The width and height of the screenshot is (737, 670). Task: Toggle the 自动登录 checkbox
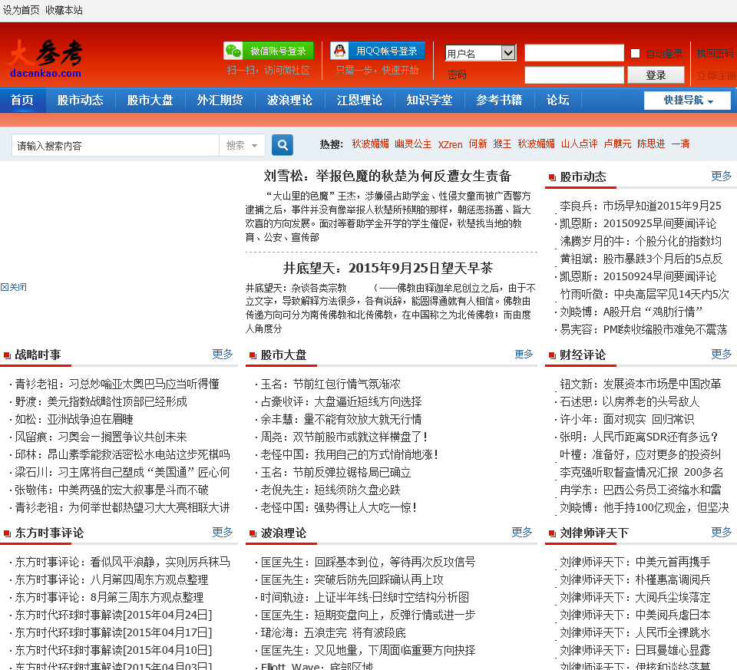pyautogui.click(x=635, y=53)
